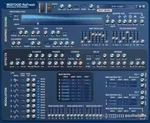Toggle RETR for LFO 3
This screenshot has width=150, height=123.
pos(38,89)
